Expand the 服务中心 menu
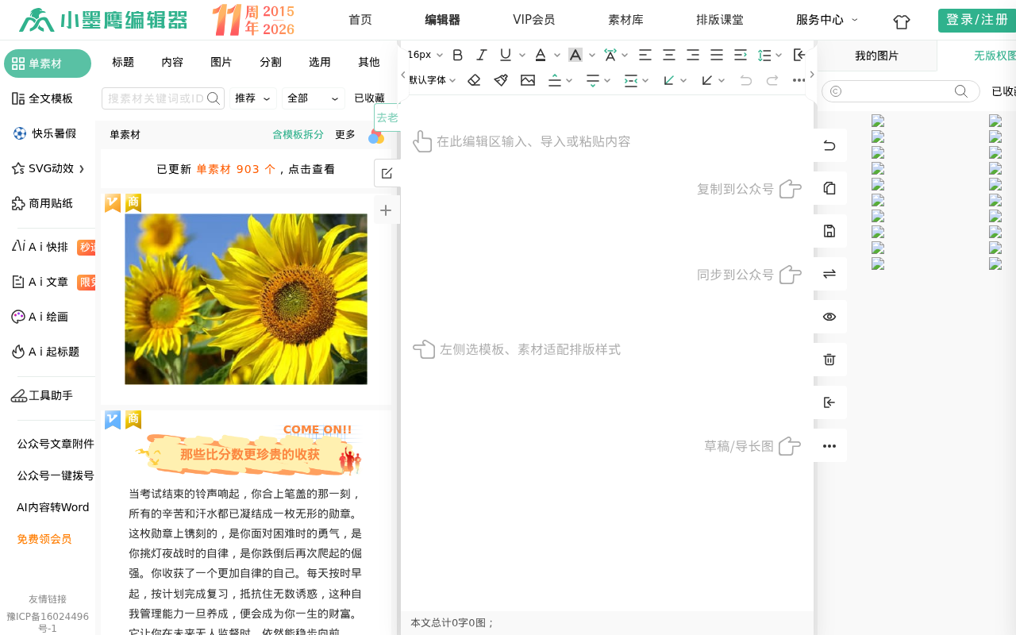Viewport: 1016px width, 635px height. coord(827,20)
